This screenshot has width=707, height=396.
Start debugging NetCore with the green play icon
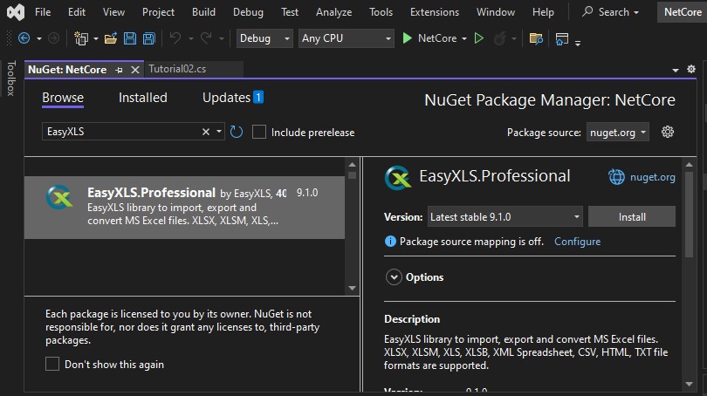point(407,38)
